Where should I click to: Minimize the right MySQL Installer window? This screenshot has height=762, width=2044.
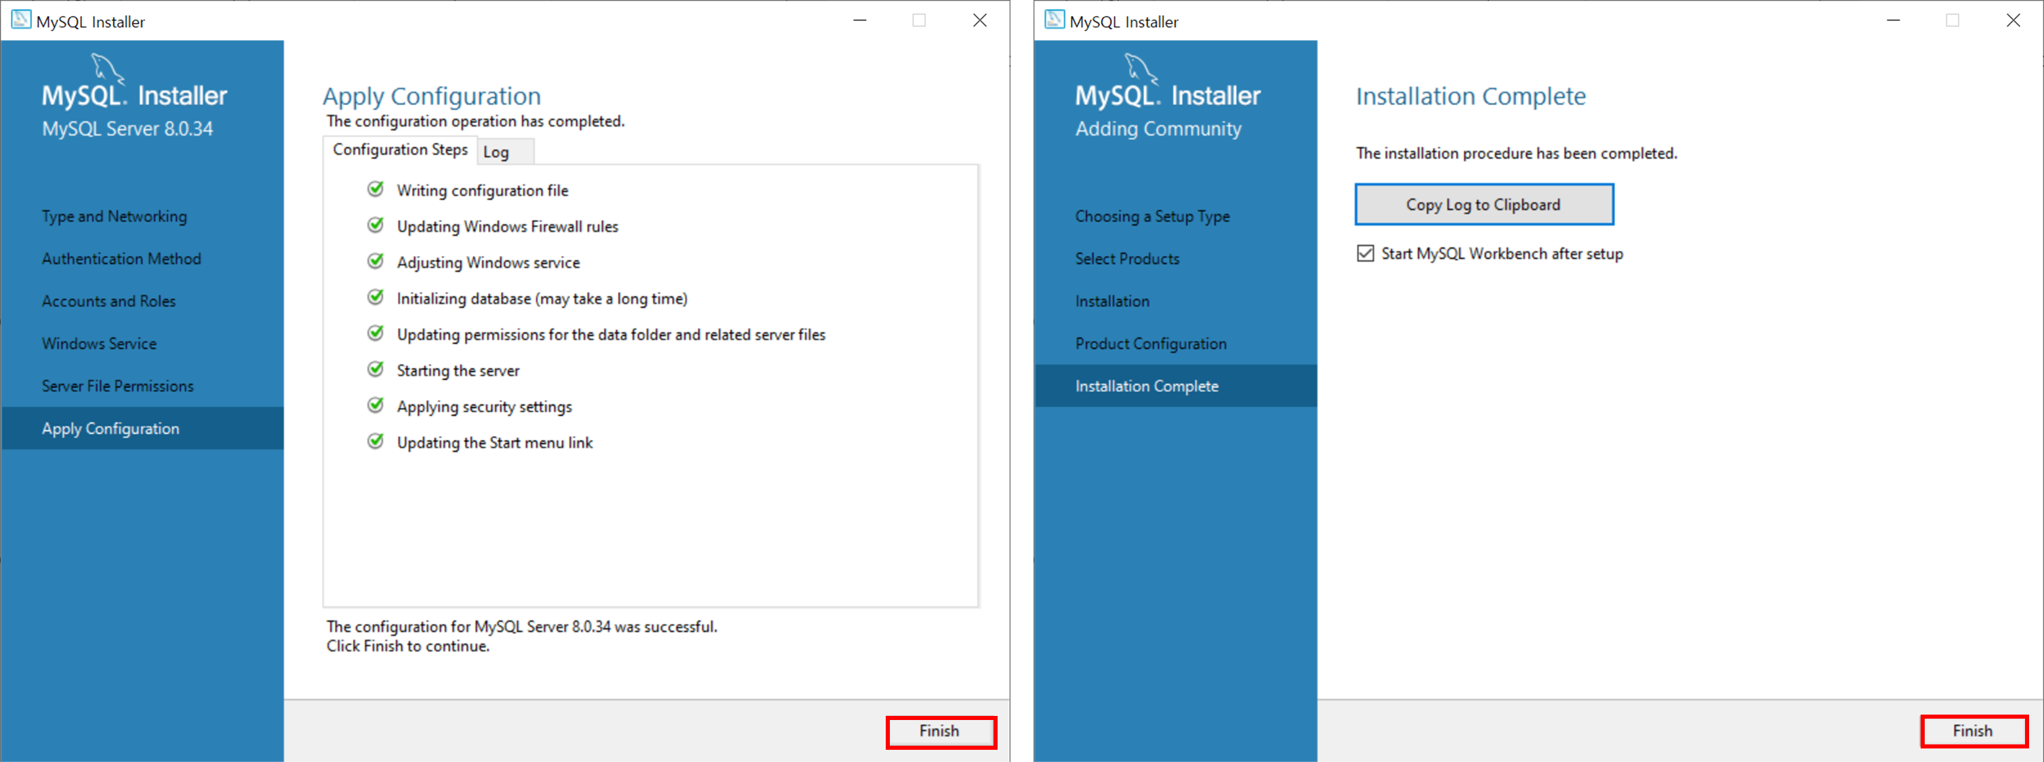(x=1892, y=20)
